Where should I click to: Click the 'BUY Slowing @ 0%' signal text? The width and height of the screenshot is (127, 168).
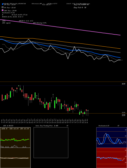[40, 23]
